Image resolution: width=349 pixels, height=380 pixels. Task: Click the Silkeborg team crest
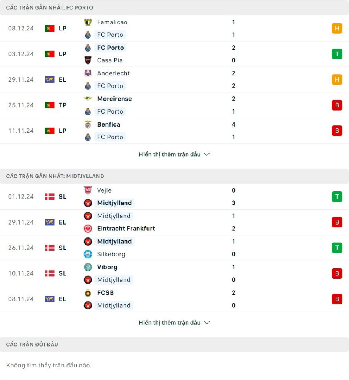[88, 254]
